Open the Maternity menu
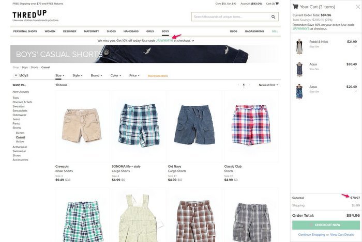The image size is (362, 242). [92, 31]
